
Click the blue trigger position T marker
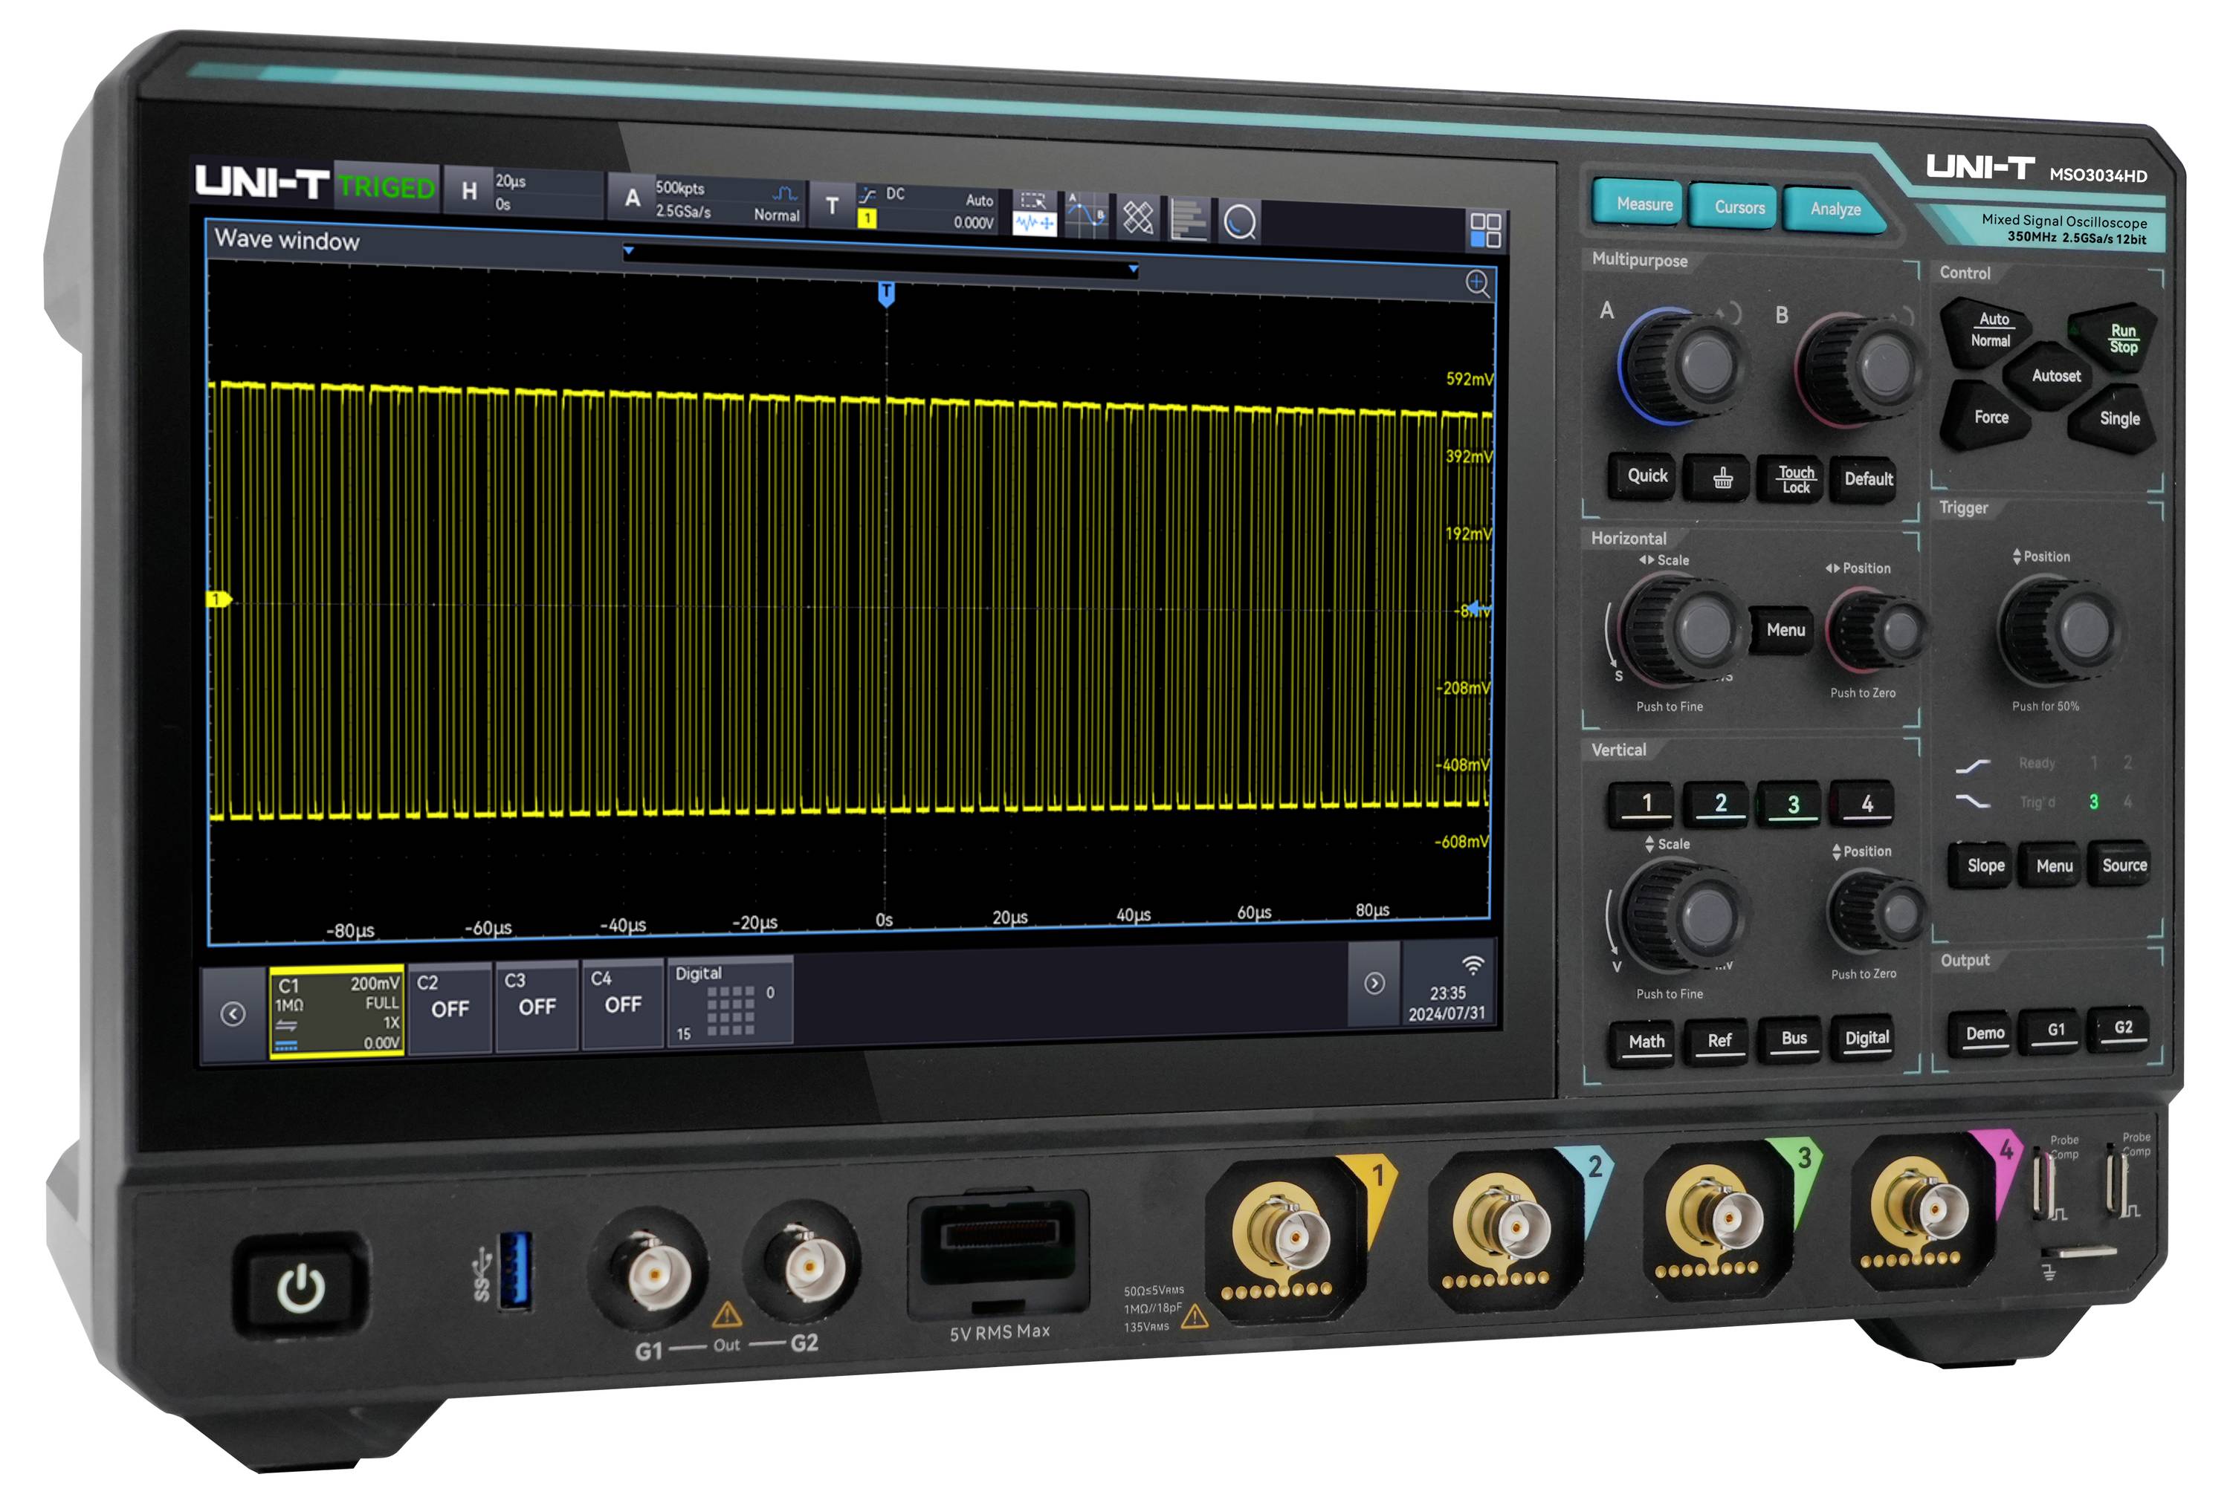click(886, 293)
